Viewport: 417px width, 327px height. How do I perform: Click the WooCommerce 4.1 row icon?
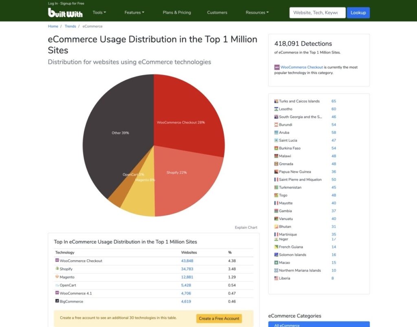(57, 293)
